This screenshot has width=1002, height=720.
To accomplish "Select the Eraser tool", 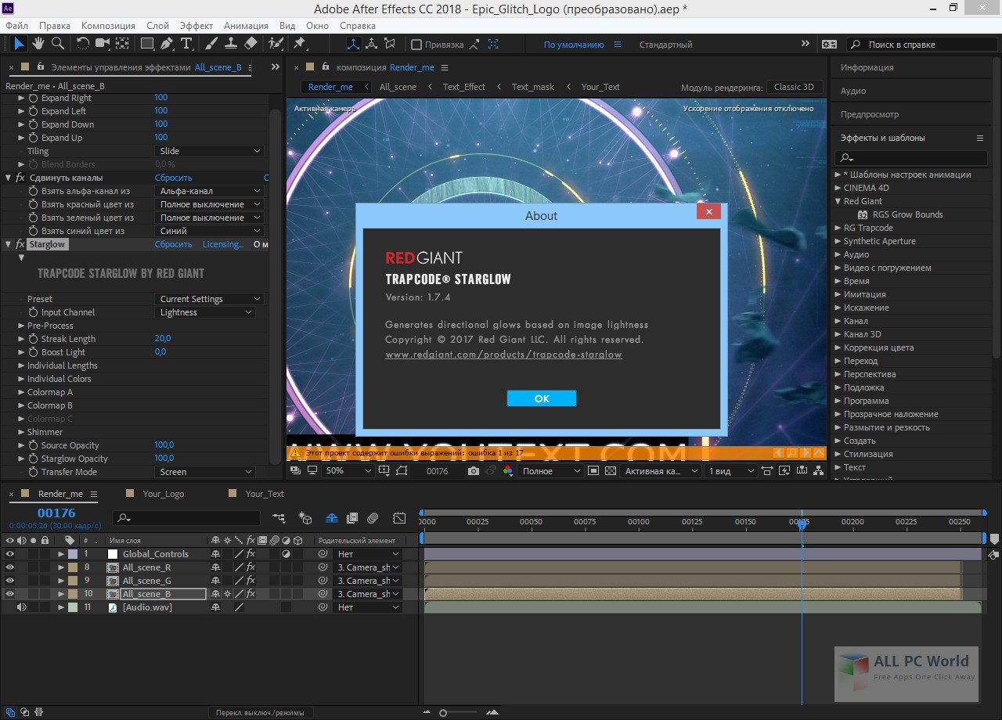I will click(250, 44).
